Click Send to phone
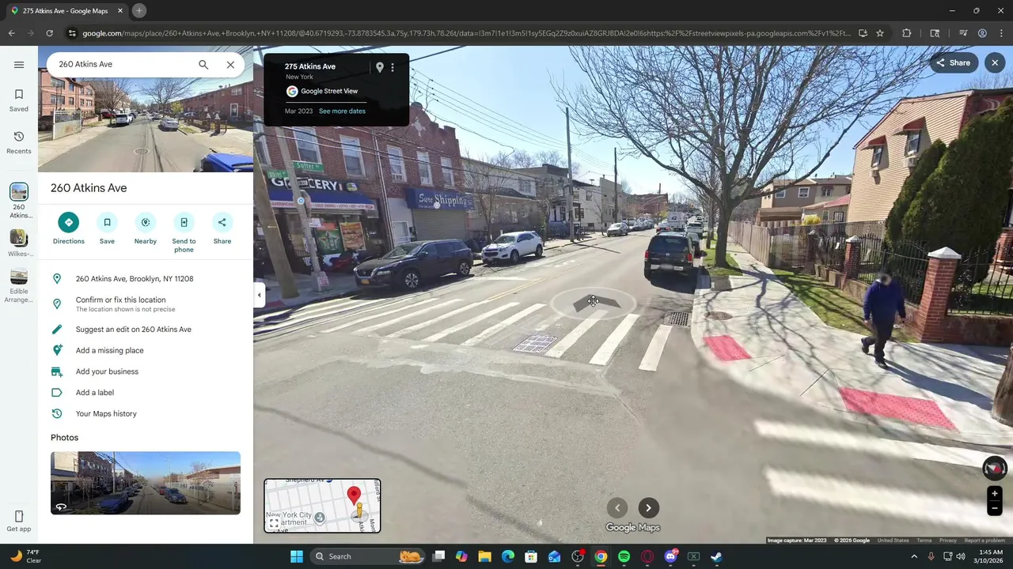Image resolution: width=1013 pixels, height=569 pixels. (184, 233)
